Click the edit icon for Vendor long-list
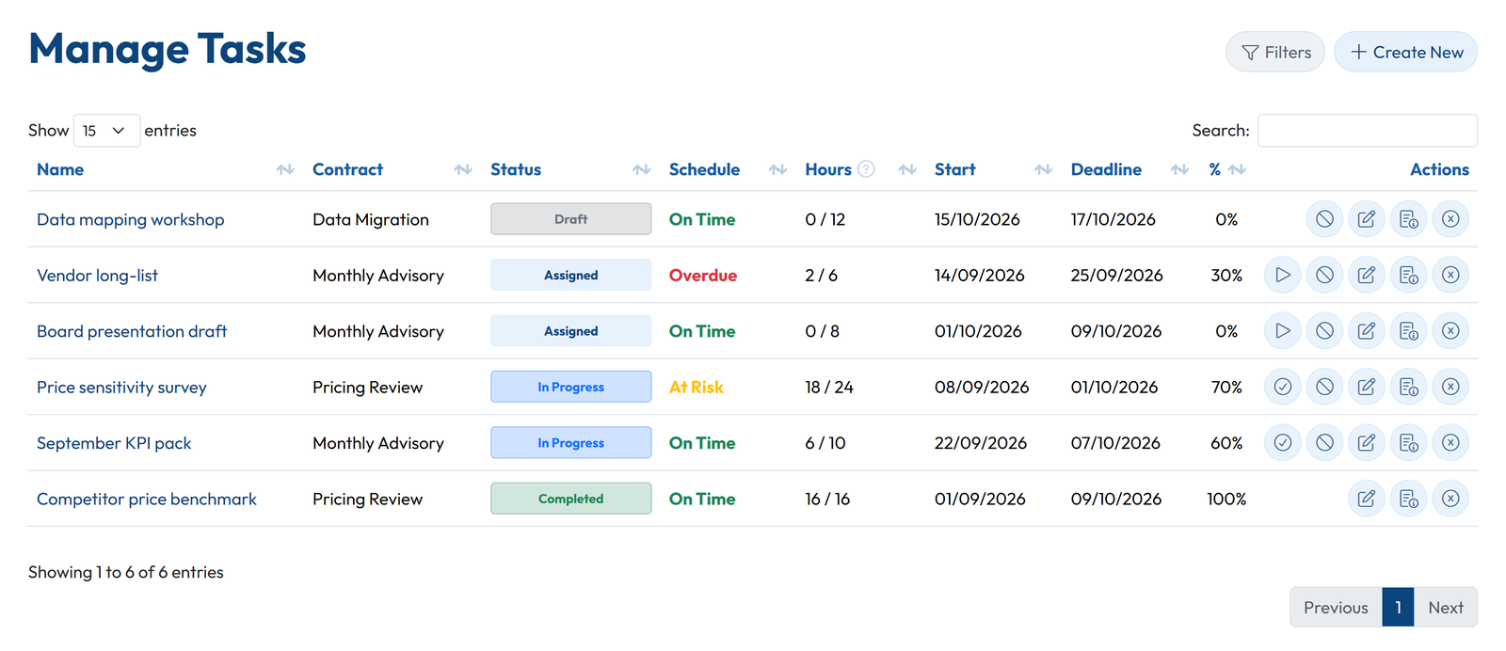This screenshot has height=651, width=1506. pos(1367,275)
